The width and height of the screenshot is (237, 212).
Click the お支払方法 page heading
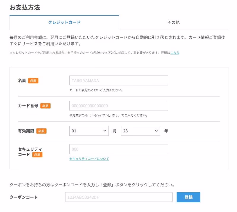pyautogui.click(x=25, y=8)
